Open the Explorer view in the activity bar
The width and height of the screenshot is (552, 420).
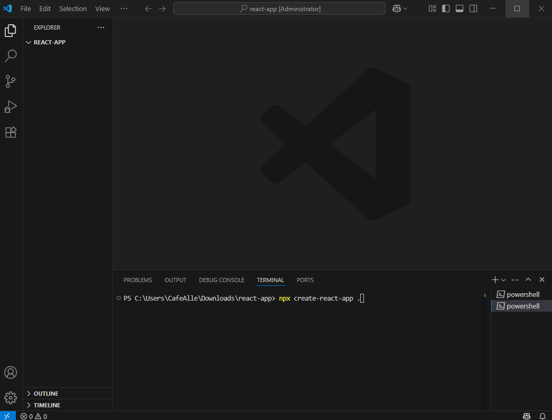(11, 31)
